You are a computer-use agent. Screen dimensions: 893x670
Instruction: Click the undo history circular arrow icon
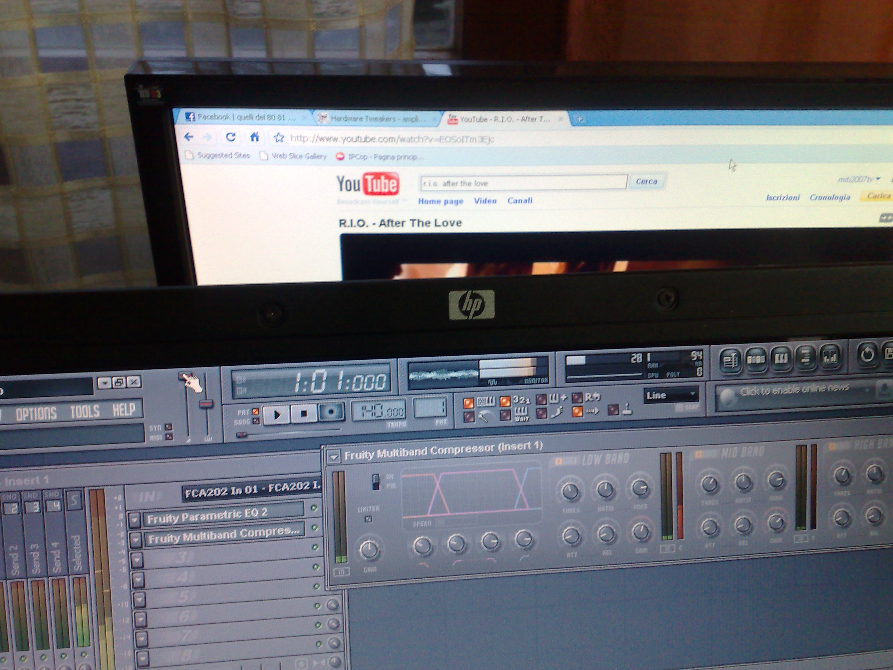click(867, 355)
